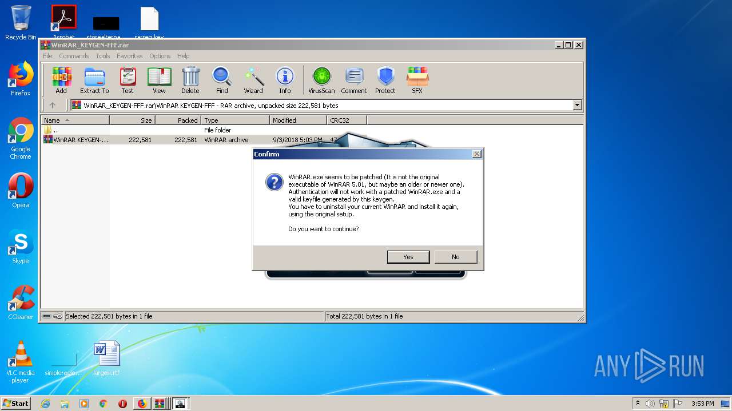Open the Options menu

pyautogui.click(x=160, y=56)
